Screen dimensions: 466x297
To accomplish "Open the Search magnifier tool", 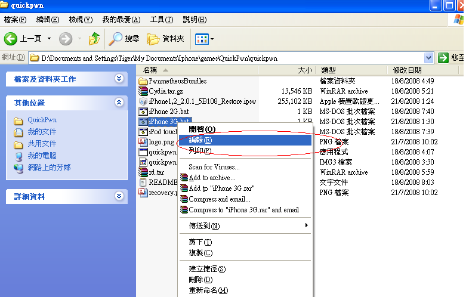I will [x=115, y=39].
